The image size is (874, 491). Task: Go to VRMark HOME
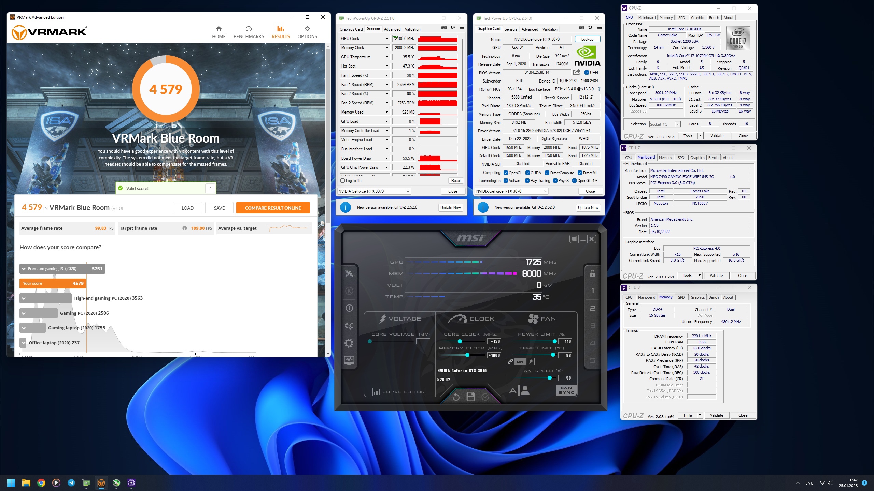pyautogui.click(x=218, y=32)
